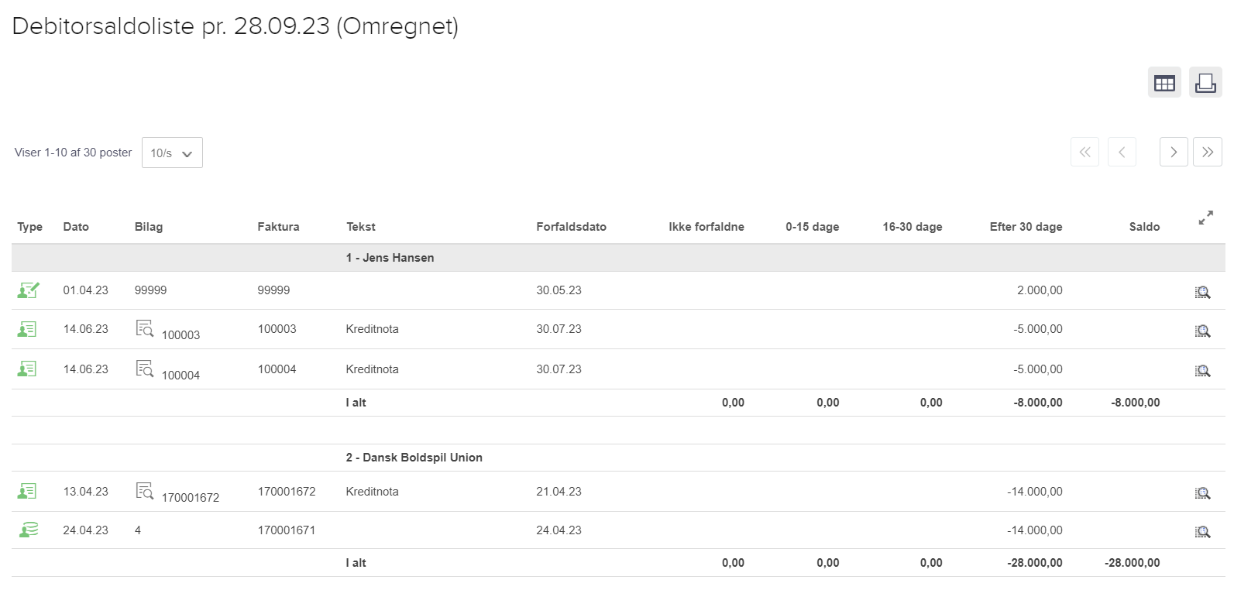Select the Jens Hansen group header

pos(390,258)
